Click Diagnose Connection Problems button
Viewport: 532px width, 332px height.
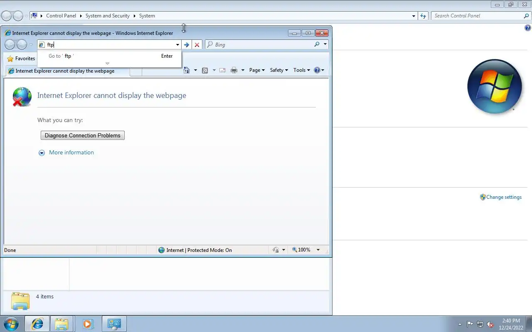[x=83, y=135]
